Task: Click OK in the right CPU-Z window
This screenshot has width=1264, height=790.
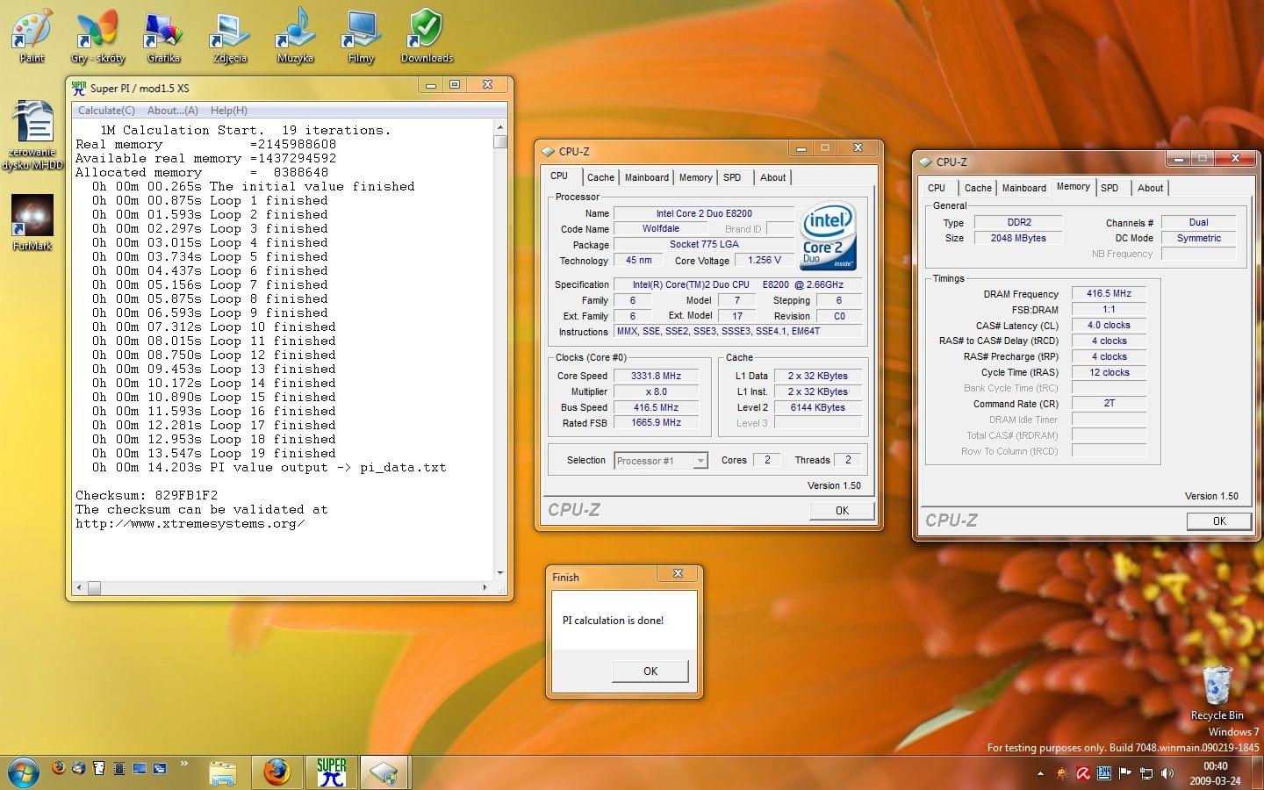Action: pyautogui.click(x=1218, y=521)
